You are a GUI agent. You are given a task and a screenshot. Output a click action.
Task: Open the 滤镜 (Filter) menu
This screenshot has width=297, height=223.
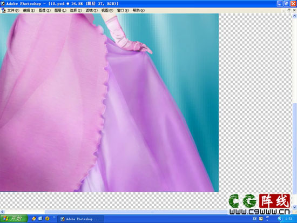coord(91,10)
